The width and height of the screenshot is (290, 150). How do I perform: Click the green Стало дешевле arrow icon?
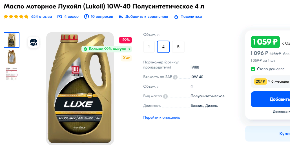tap(253, 69)
